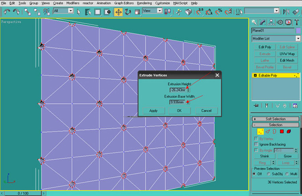
Task: Expand the Soft Selection rollout
Action: [x=275, y=119]
